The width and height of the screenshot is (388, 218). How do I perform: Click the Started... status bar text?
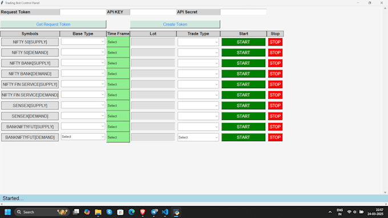click(x=13, y=198)
